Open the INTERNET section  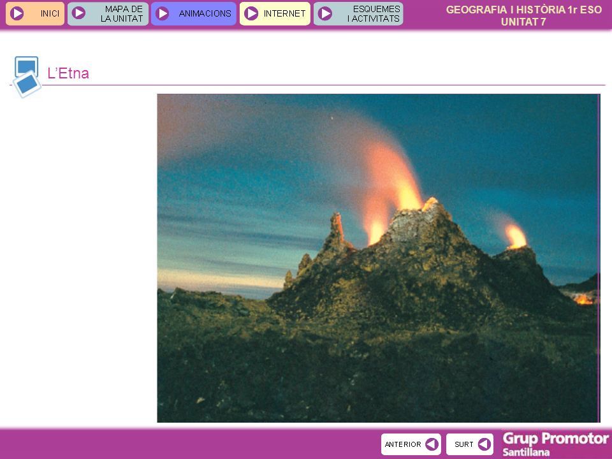[275, 13]
